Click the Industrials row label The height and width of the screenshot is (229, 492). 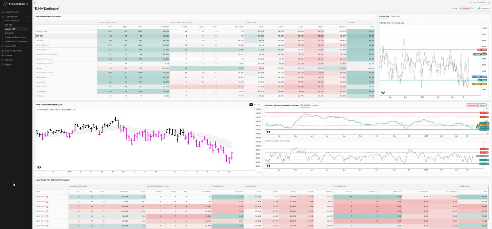[x=41, y=82]
